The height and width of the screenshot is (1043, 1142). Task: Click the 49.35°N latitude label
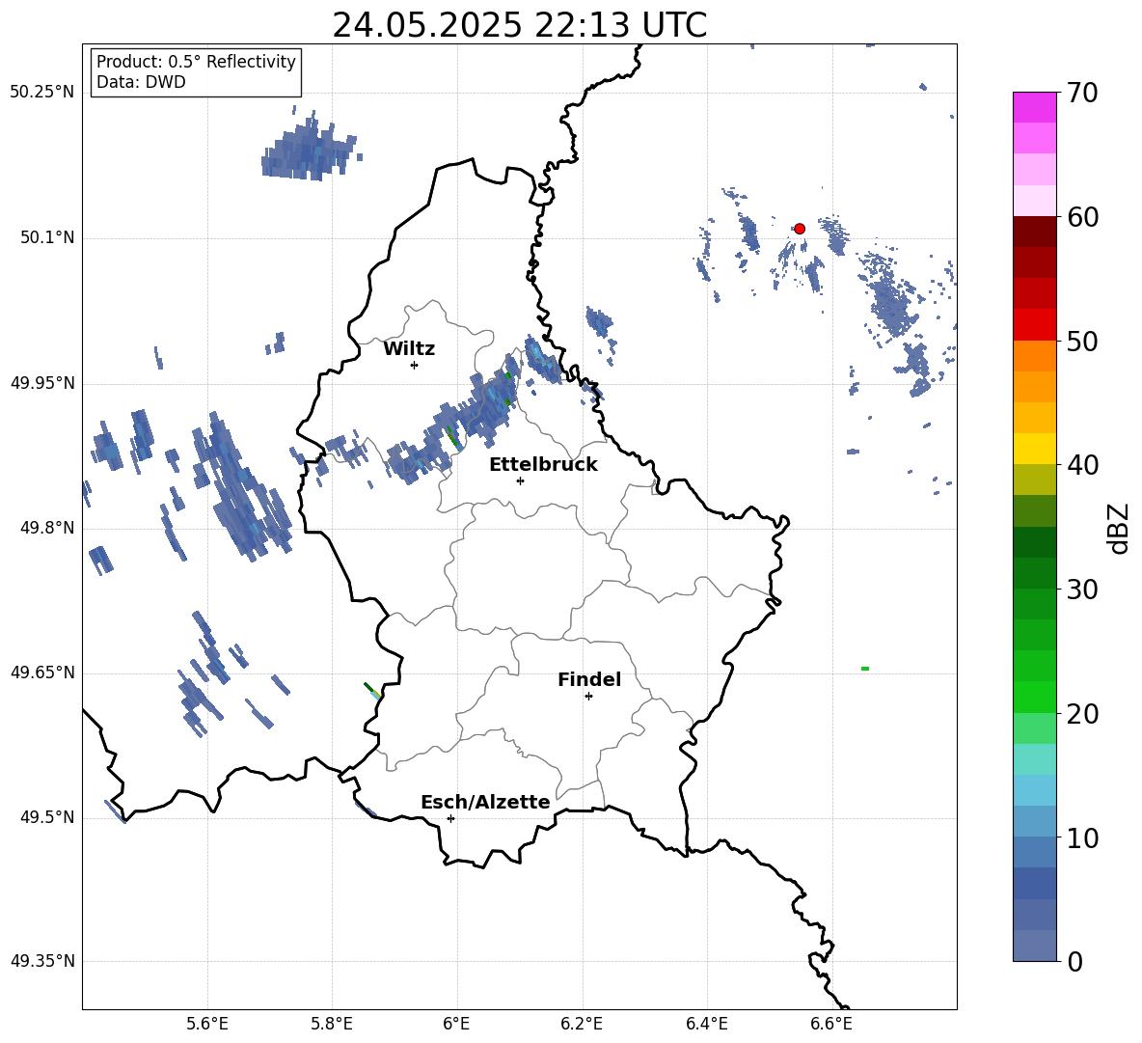click(42, 961)
